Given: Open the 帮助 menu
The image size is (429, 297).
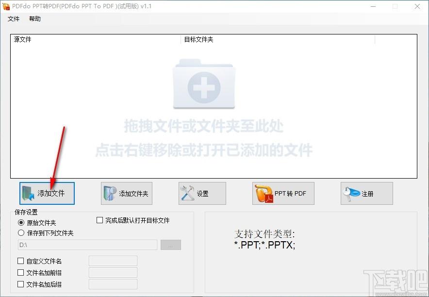Looking at the screenshot, I should coord(35,19).
